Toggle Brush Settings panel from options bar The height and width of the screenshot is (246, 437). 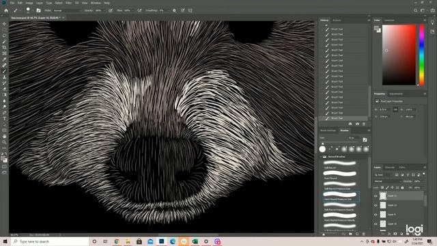(38, 10)
